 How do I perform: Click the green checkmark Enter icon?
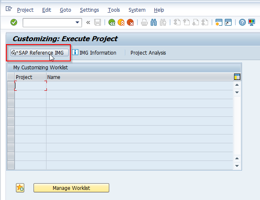tap(14, 22)
